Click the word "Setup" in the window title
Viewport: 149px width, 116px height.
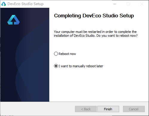[39, 4]
